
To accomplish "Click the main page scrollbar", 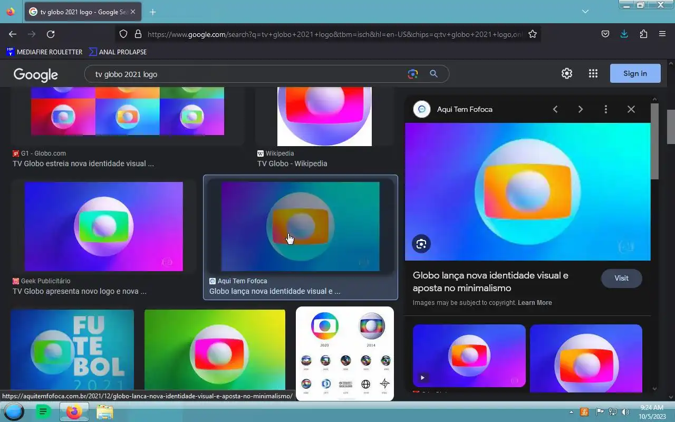I will coord(671,127).
